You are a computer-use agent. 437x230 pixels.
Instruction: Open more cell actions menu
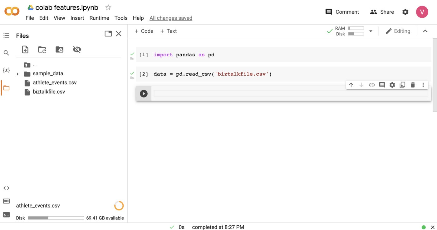click(x=423, y=85)
